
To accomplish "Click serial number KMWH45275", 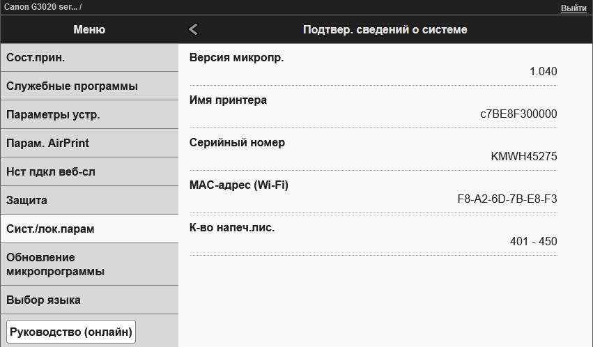I will point(523,156).
